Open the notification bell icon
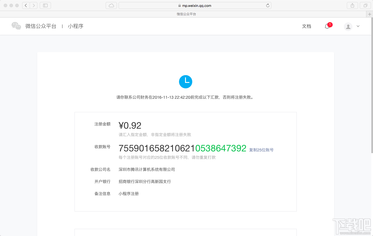 (327, 26)
